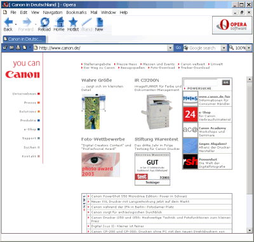
Task: Click the Go button beside address bar
Action: (178, 48)
